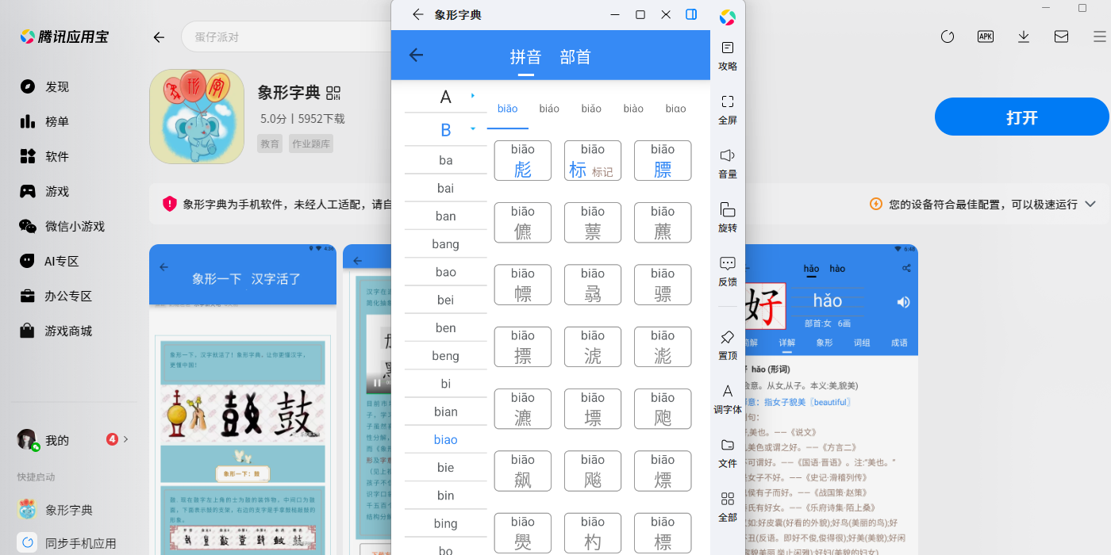
Task: Toggle the side panel icon in the title bar
Action: (691, 14)
